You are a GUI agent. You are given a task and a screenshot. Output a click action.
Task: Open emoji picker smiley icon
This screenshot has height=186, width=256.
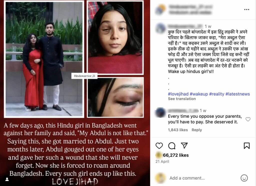pos(244,178)
